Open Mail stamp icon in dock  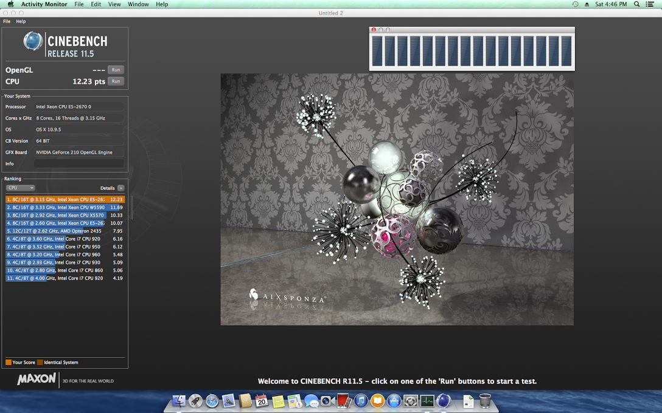coord(228,400)
